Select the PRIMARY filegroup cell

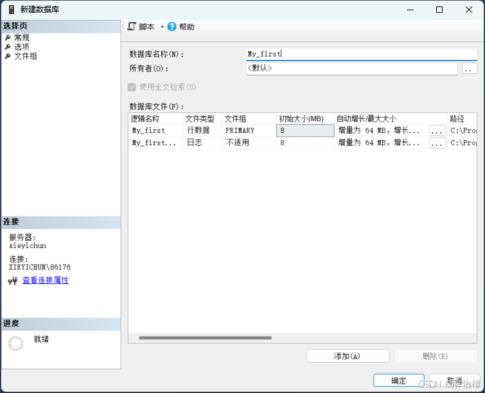pos(249,130)
